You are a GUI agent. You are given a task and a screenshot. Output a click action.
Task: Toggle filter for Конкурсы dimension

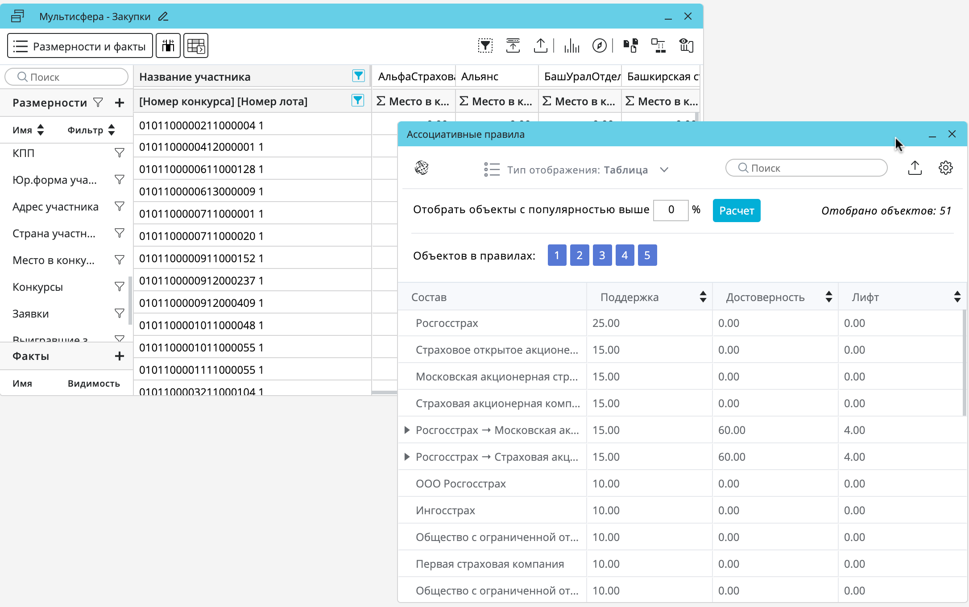tap(119, 287)
